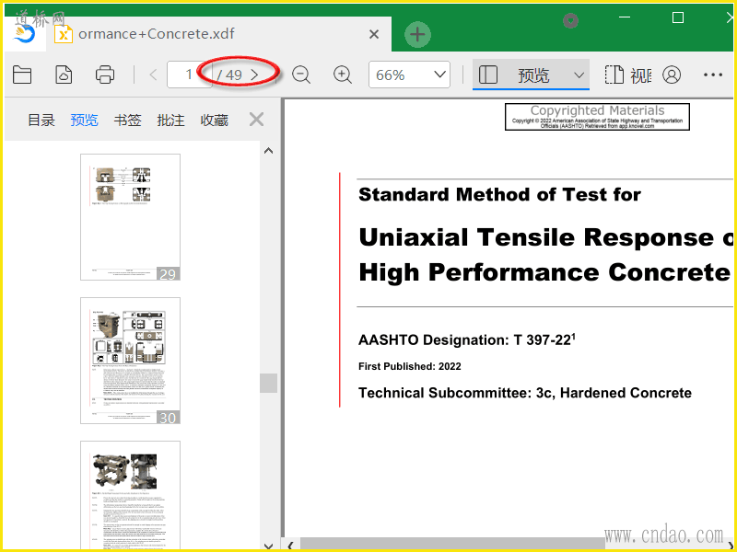Open a file with the folder icon
The image size is (737, 552).
pyautogui.click(x=22, y=75)
